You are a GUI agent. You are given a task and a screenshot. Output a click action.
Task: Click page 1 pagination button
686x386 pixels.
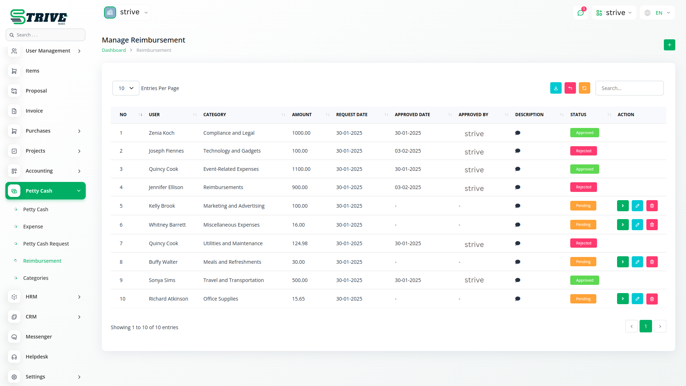645,326
